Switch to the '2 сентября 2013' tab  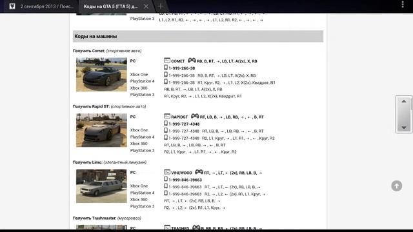pos(47,6)
